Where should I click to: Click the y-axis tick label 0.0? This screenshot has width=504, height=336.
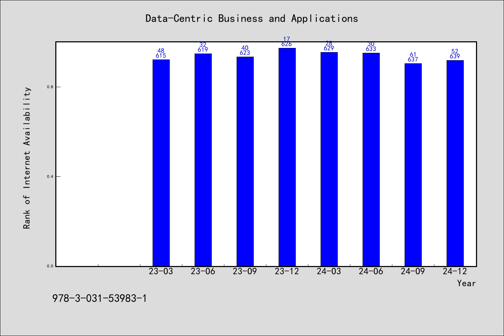pyautogui.click(x=50, y=266)
